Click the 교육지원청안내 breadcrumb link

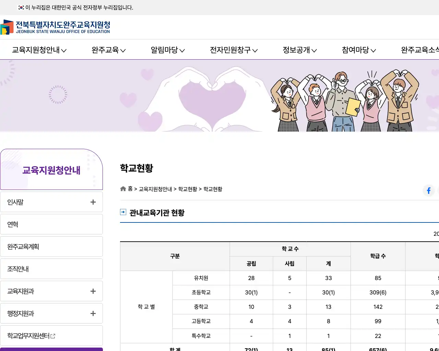[x=155, y=189]
